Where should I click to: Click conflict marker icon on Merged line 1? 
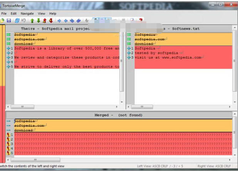coord(8,134)
